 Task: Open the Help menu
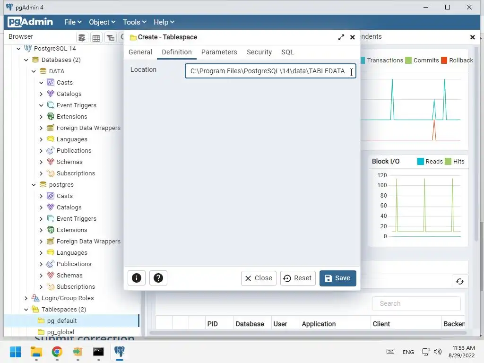[164, 22]
